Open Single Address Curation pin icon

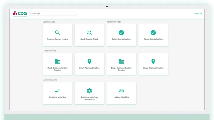click(153, 62)
